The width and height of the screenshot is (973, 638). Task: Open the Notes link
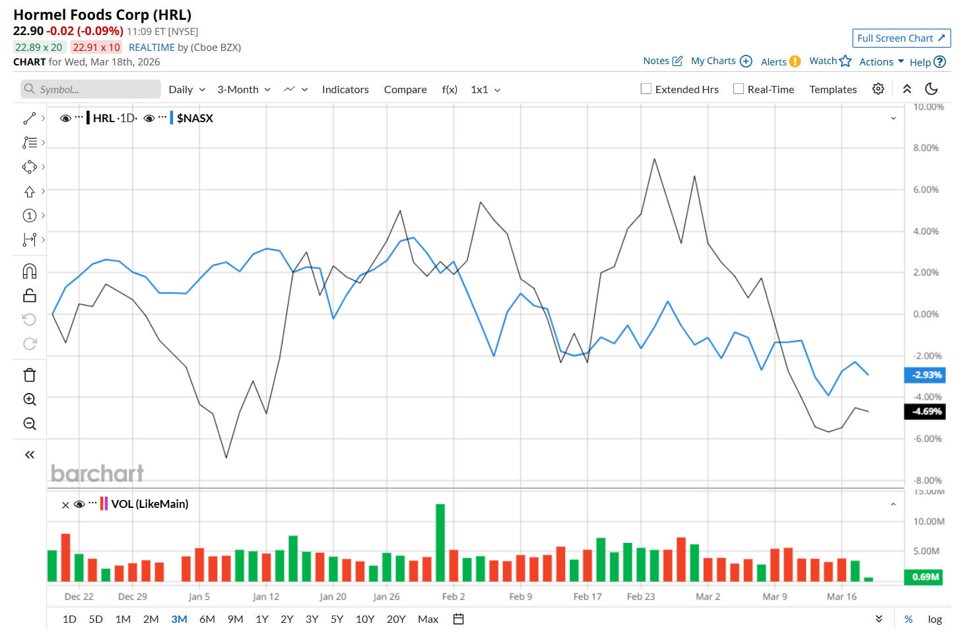[656, 61]
